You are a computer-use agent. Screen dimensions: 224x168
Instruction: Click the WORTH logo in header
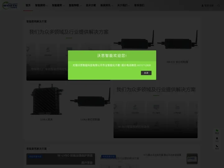pos(10,5)
